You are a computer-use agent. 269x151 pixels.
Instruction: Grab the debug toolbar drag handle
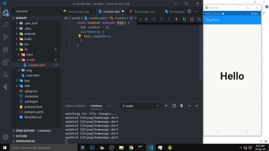point(140,19)
